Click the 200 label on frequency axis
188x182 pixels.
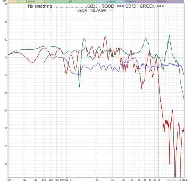(8, 180)
